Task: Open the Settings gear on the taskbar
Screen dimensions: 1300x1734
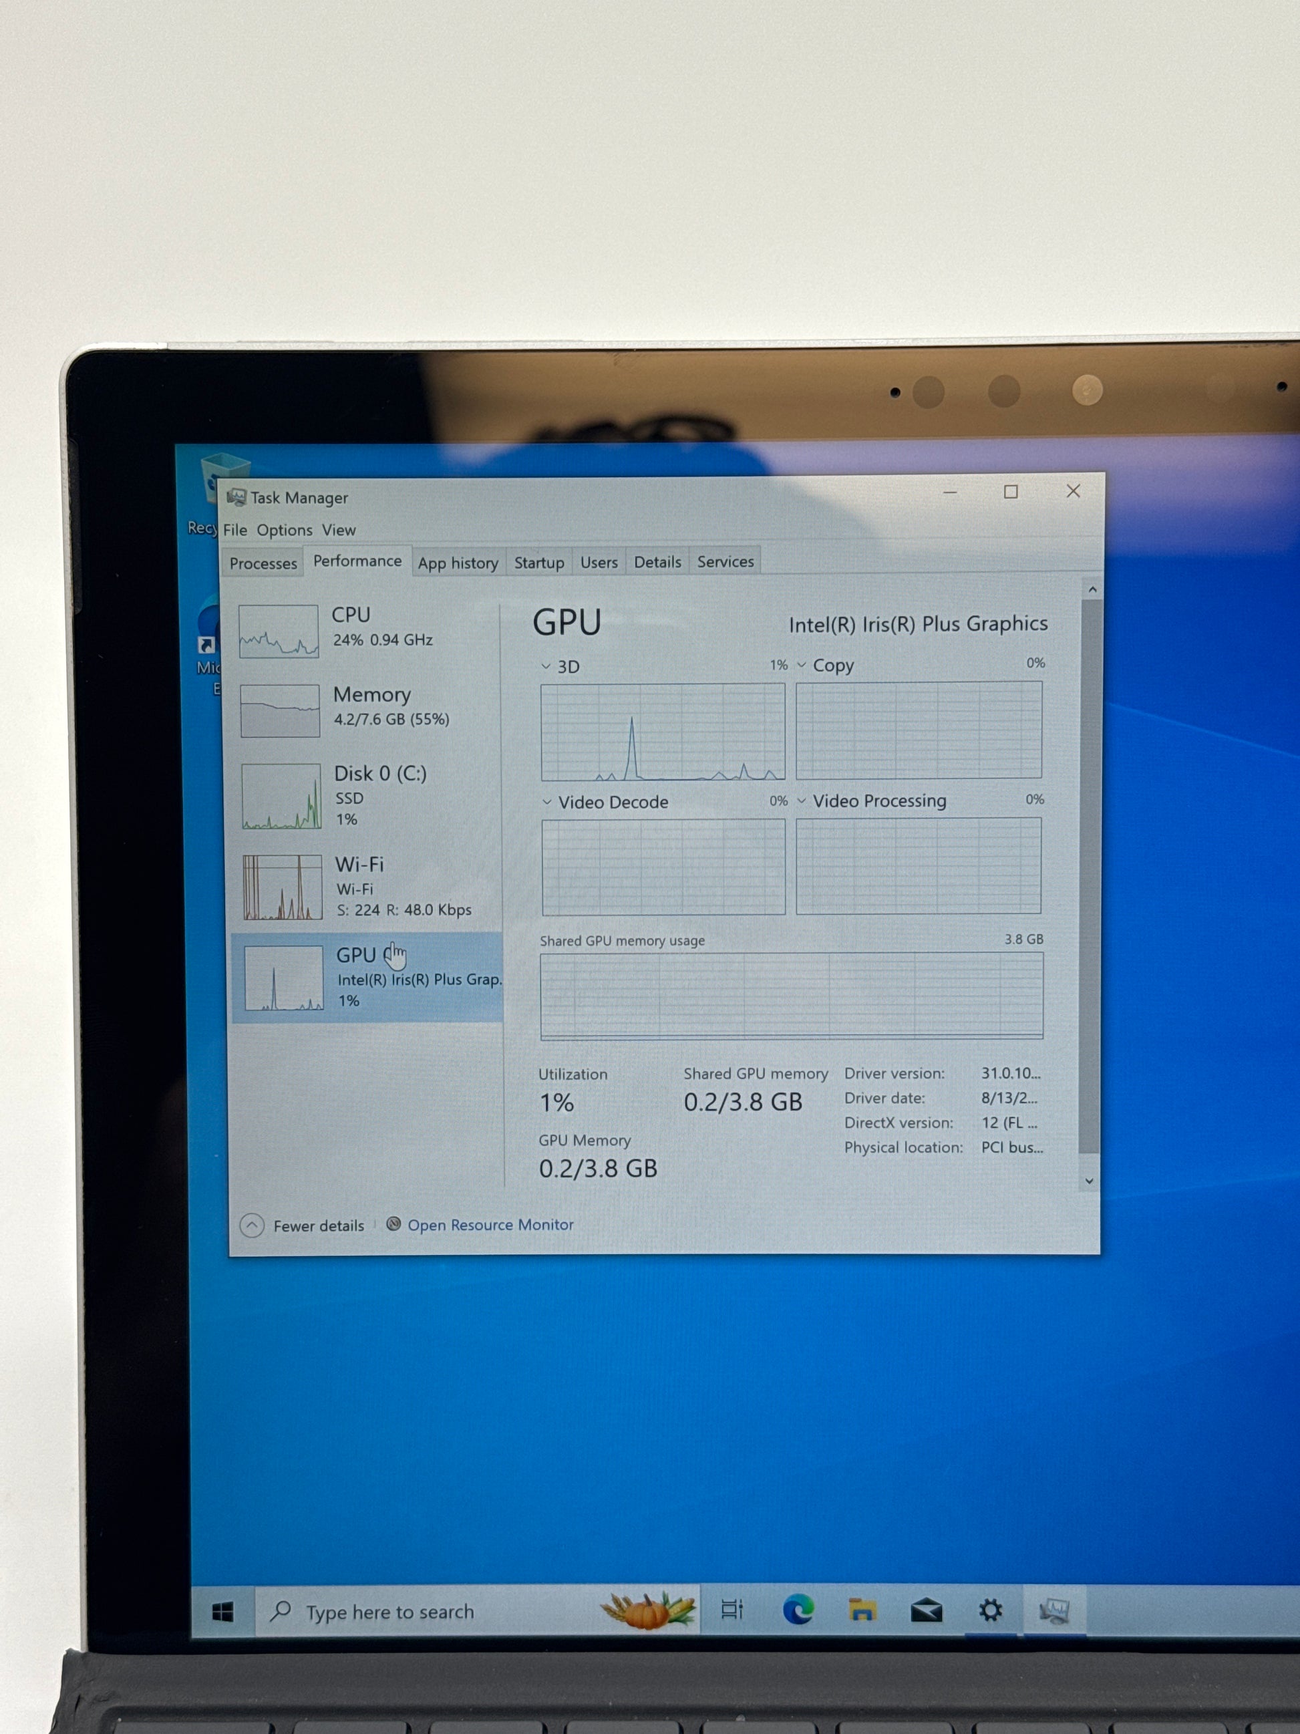Action: [991, 1610]
